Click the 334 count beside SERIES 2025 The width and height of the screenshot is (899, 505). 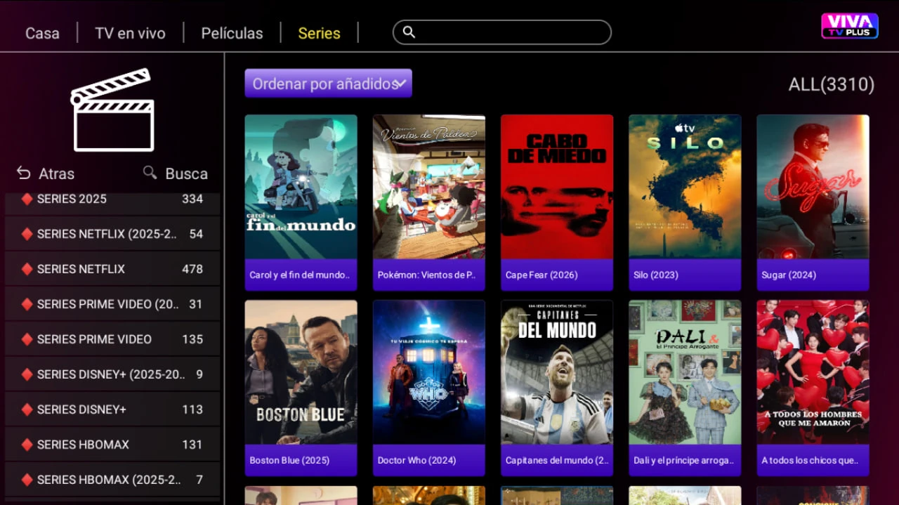192,199
